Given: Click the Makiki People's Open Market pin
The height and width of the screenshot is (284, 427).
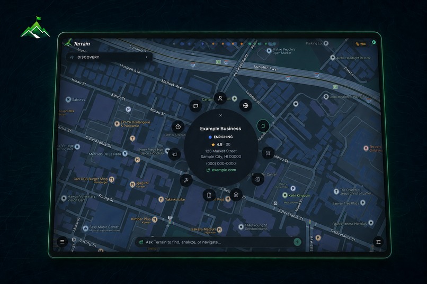Looking at the screenshot, I should (x=269, y=50).
